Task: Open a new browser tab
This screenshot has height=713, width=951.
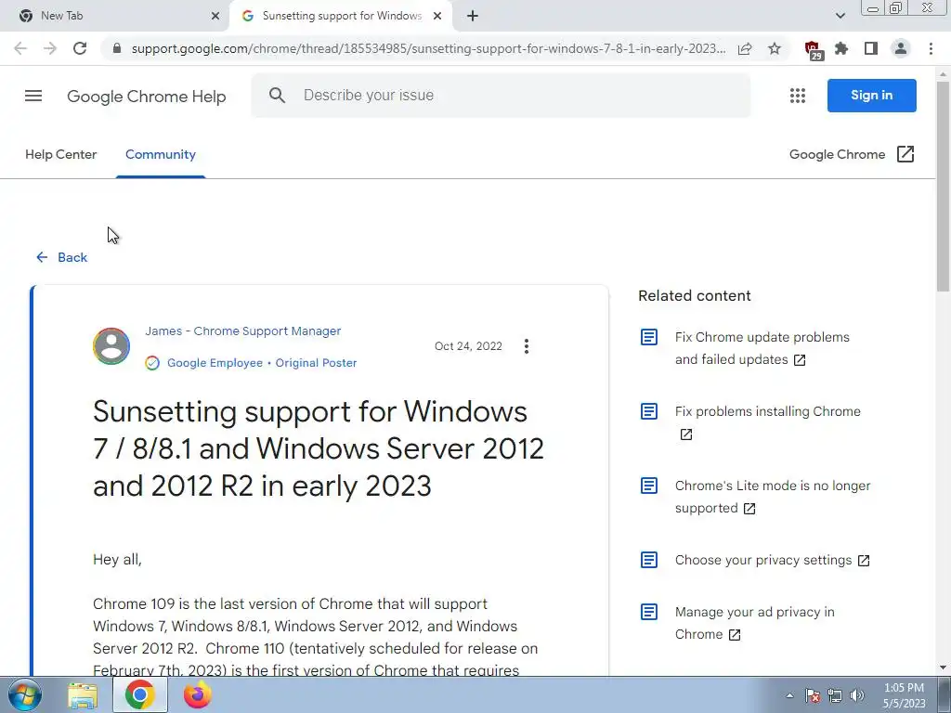Action: [x=473, y=16]
